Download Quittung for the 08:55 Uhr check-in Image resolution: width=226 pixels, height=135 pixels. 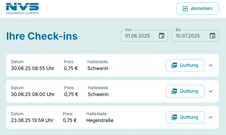[x=188, y=65]
